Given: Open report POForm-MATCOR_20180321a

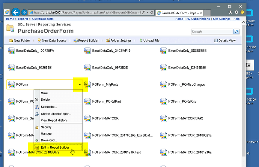Looking at the screenshot, I should pyautogui.click(x=190, y=136).
